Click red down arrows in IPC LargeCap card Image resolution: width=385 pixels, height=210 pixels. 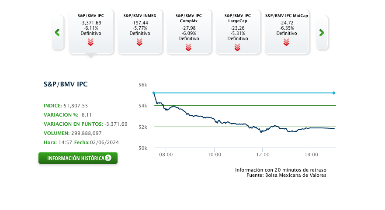[237, 47]
